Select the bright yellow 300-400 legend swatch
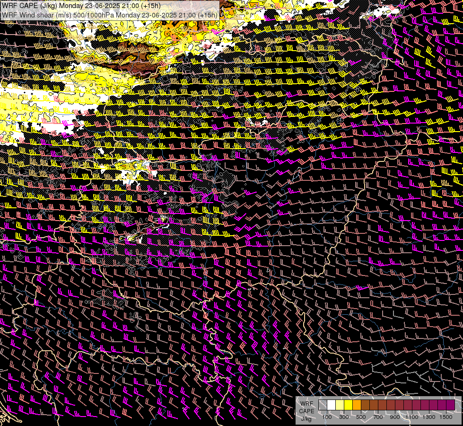The width and height of the screenshot is (463, 426). tap(348, 405)
